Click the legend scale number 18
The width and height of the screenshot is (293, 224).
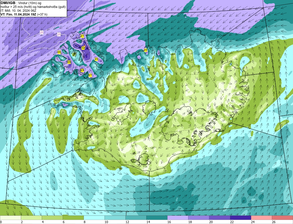tap(190, 222)
